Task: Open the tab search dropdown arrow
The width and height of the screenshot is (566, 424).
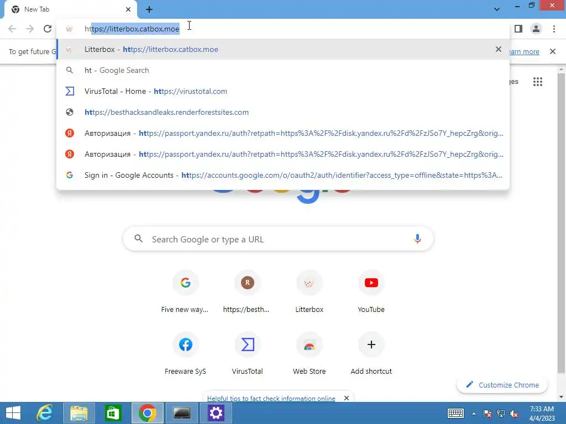Action: click(x=497, y=9)
